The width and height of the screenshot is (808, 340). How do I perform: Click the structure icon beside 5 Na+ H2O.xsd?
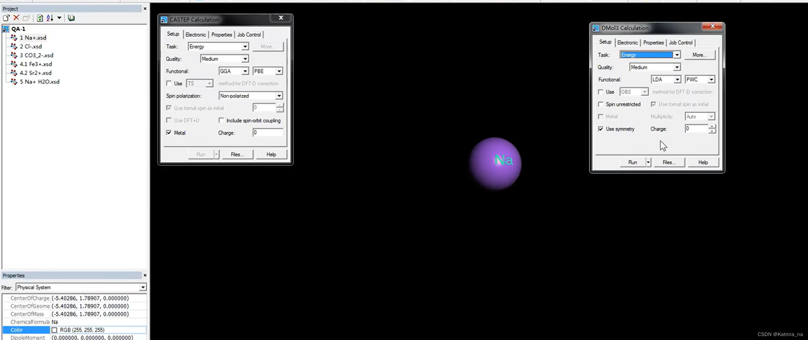pos(14,82)
